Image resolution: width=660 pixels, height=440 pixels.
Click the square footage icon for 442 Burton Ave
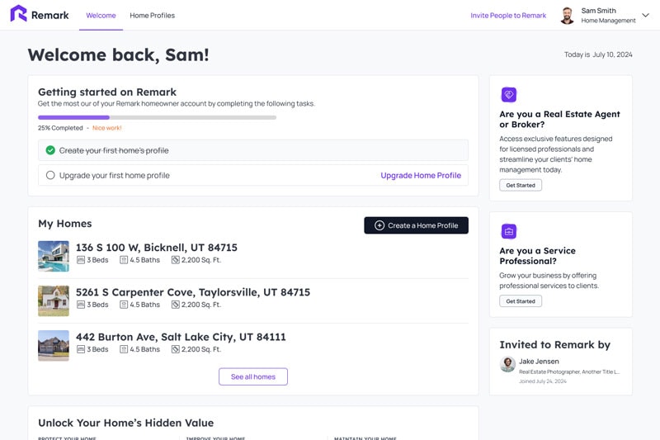click(x=176, y=349)
